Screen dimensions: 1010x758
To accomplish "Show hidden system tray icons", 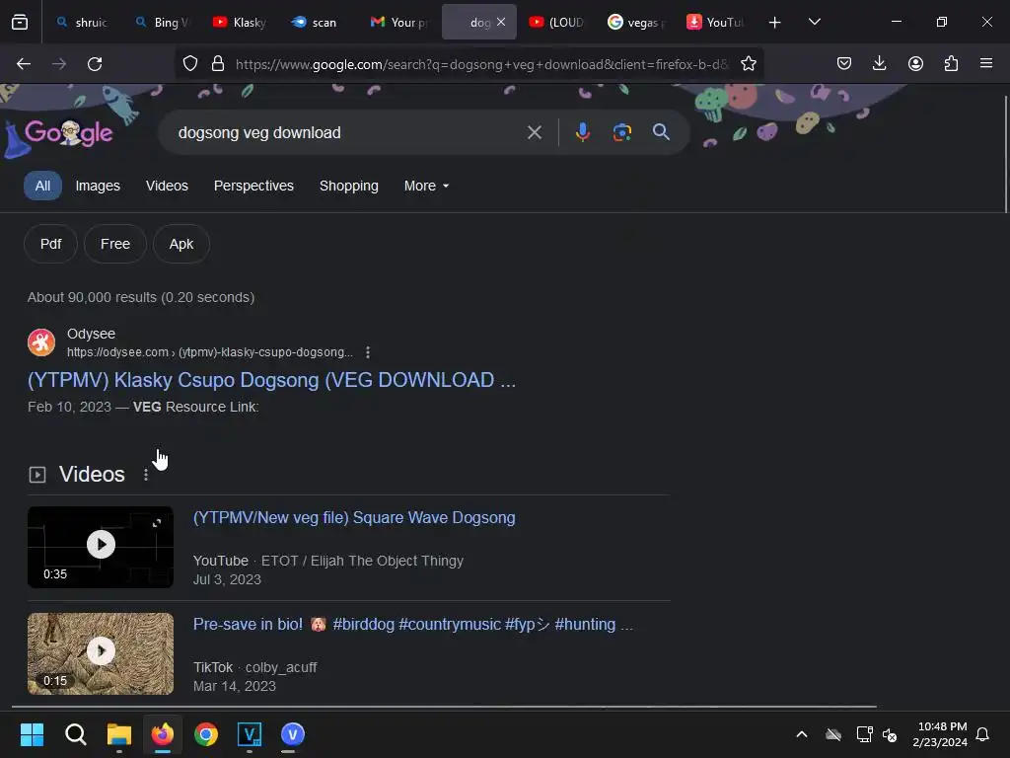I will pyautogui.click(x=801, y=734).
